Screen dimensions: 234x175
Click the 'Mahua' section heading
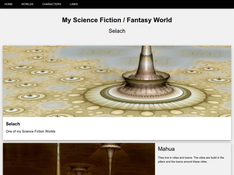[x=166, y=149]
